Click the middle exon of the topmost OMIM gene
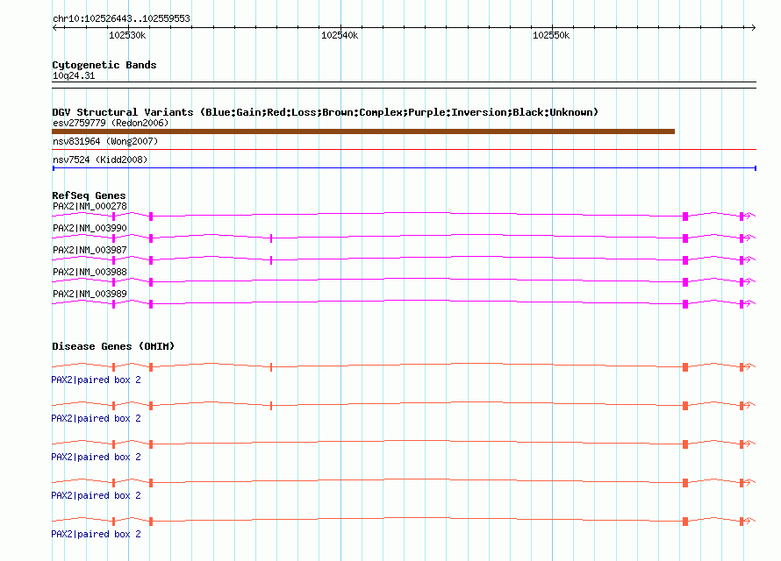This screenshot has width=781, height=561. click(x=271, y=367)
